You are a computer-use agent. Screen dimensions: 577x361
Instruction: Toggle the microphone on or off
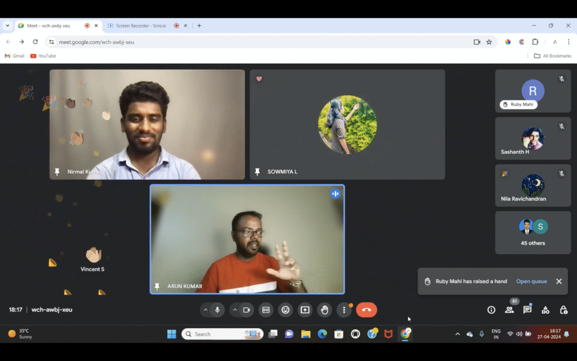coord(218,310)
